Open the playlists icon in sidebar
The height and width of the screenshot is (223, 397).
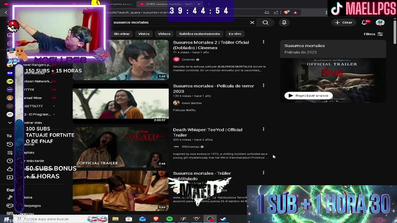[x=10, y=152]
